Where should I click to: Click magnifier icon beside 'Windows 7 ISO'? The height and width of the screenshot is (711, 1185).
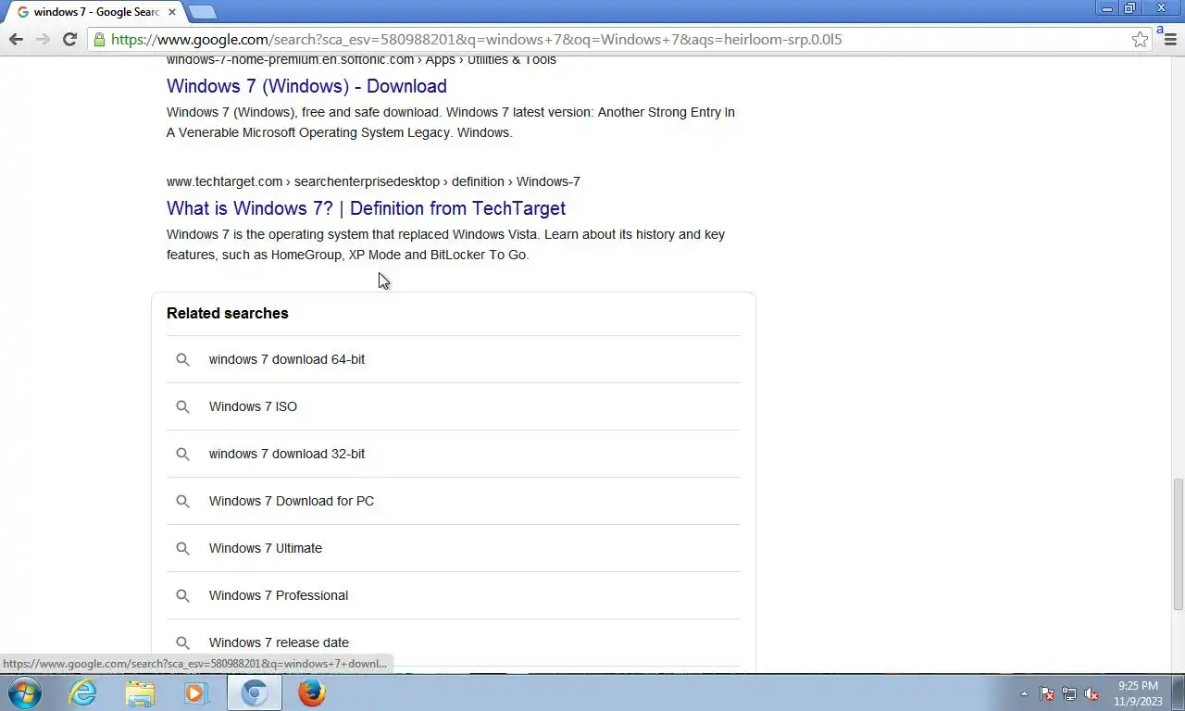[x=182, y=406]
